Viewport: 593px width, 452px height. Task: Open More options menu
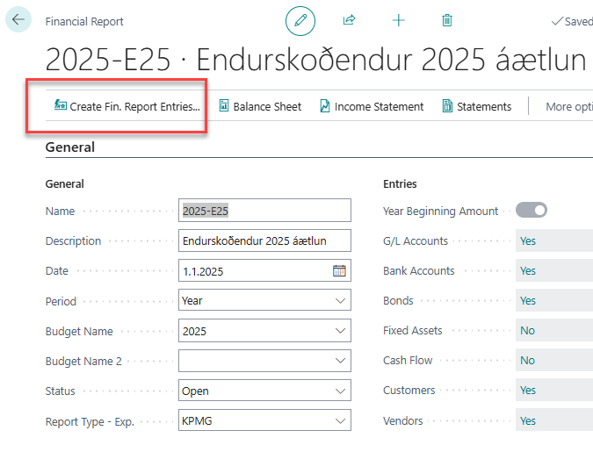pos(569,106)
